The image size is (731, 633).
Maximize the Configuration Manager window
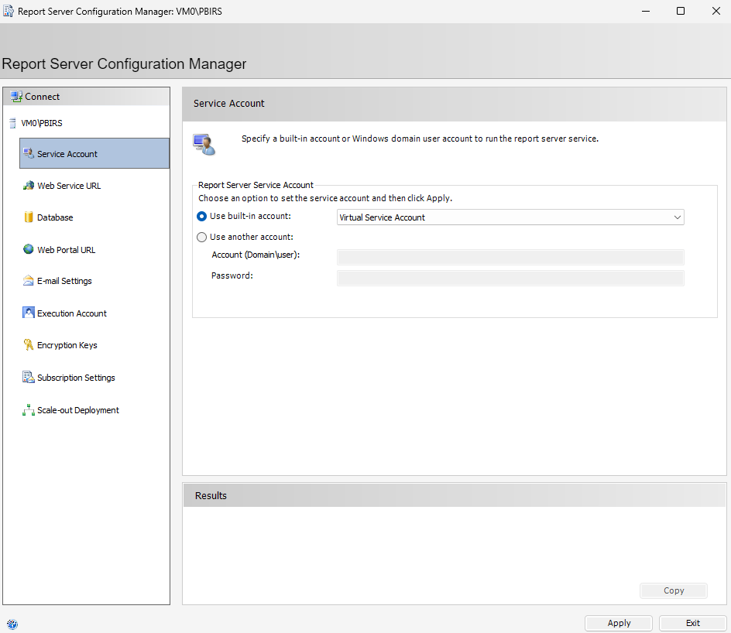click(681, 11)
